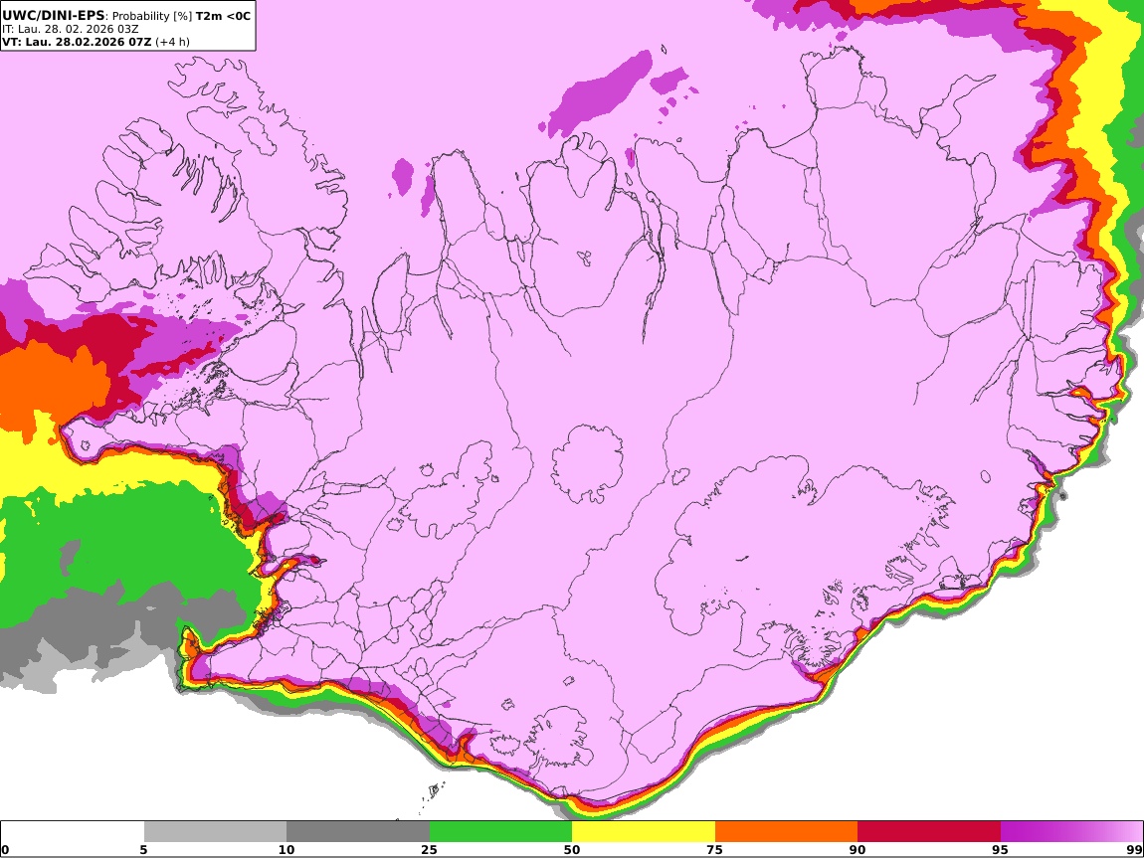Click the 'IT: Lau. 28. 02. 2026 03Z' line
Screen dimensions: 1144x858
point(70,29)
